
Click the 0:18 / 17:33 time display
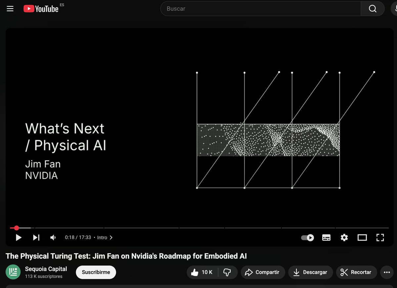[78, 237]
